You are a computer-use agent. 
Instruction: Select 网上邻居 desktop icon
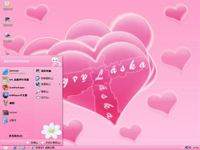pyautogui.click(x=7, y=37)
